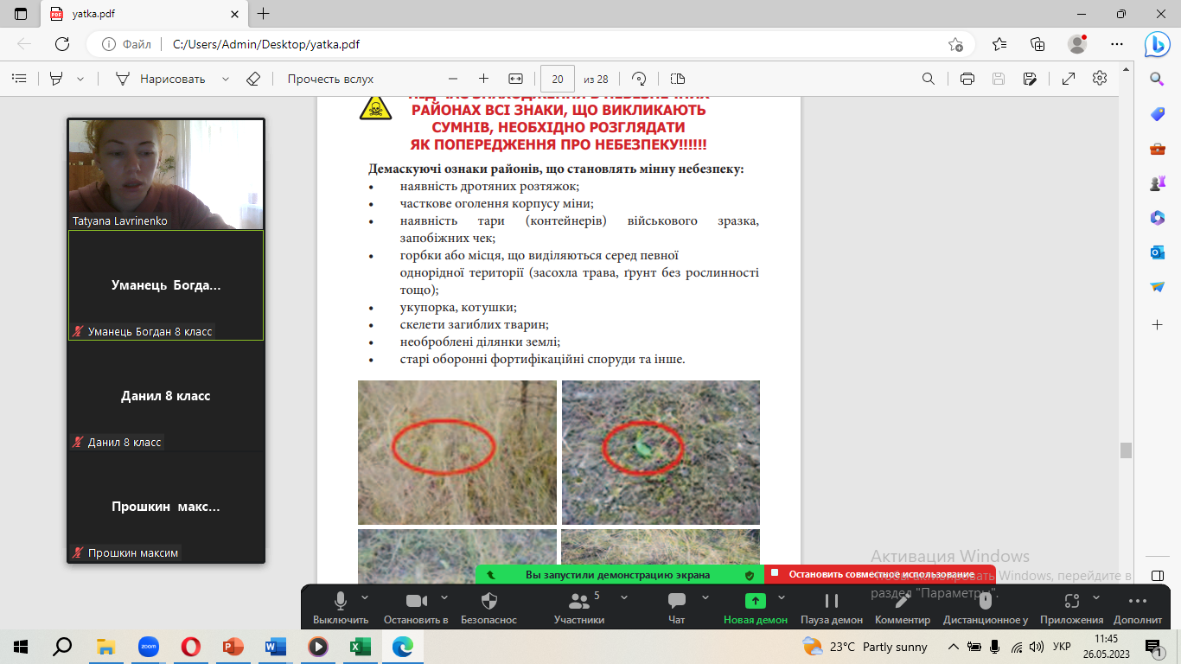Expand participants options arrow
The image size is (1181, 664).
click(x=624, y=597)
